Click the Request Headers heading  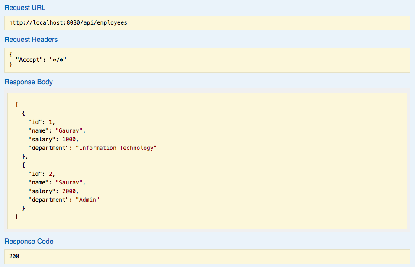[x=31, y=39]
